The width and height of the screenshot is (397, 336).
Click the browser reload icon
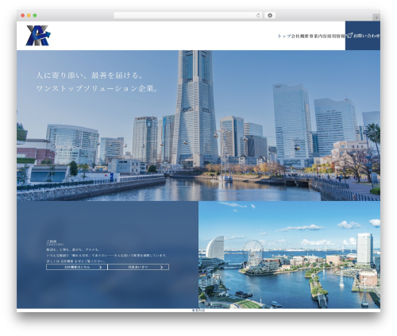[x=258, y=15]
